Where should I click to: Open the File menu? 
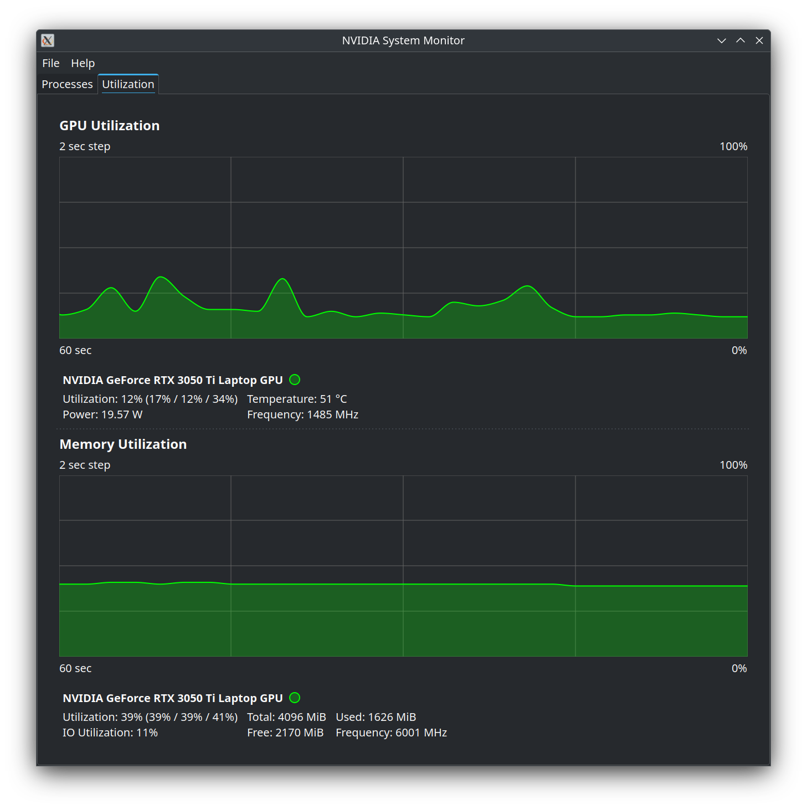pos(51,63)
